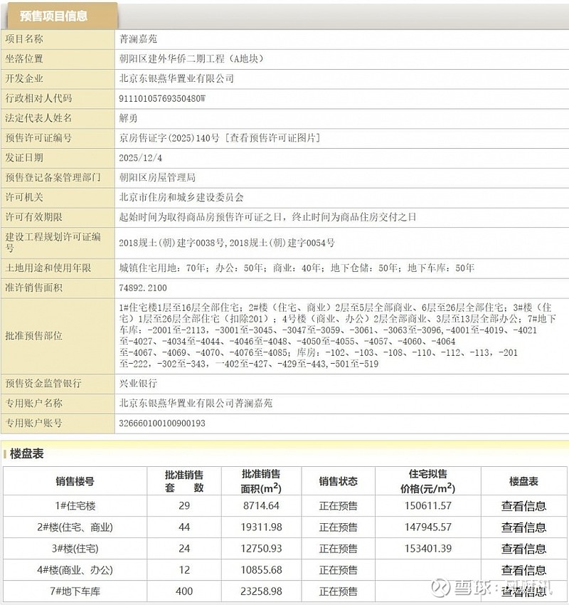569x605 pixels.
Task: Click account name 北京东银燕华置业有限公司菁澜嘉苑
Action: [x=196, y=403]
